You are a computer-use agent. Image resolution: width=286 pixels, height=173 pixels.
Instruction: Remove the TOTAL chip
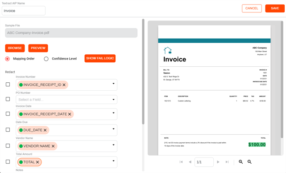pyautogui.click(x=37, y=162)
